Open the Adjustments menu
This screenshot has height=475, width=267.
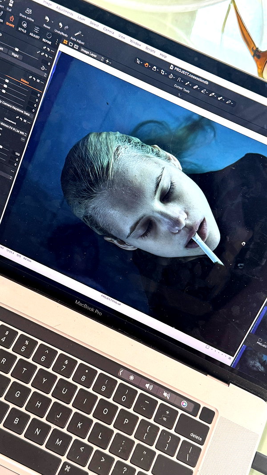tap(65, 11)
